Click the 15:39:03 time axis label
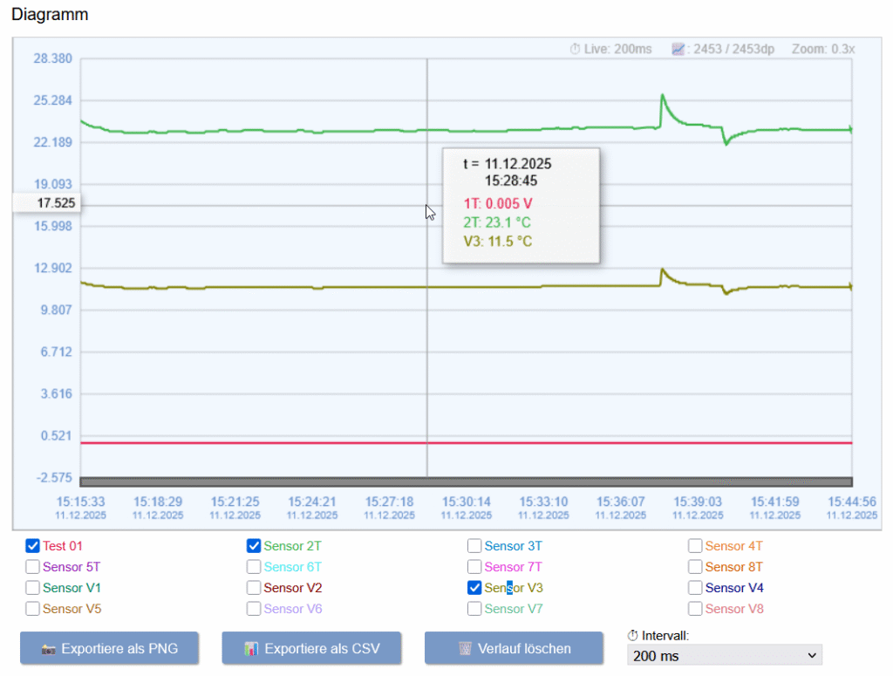This screenshot has height=676, width=893. [x=697, y=502]
